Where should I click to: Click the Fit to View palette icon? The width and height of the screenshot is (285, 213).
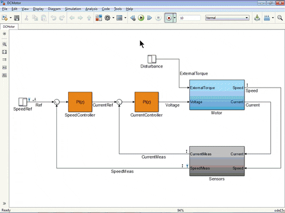pyautogui.click(x=4, y=52)
